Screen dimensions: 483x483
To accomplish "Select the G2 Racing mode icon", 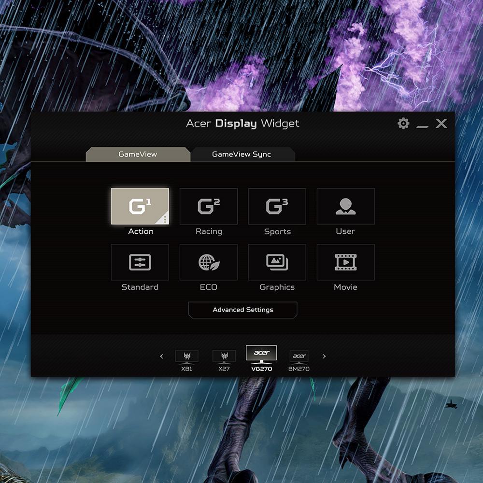I will (209, 206).
